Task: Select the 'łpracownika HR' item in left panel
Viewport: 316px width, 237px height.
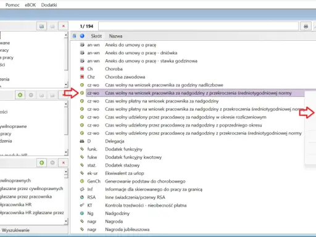Action: (16, 205)
